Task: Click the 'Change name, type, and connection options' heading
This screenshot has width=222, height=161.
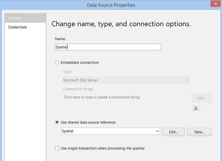Action: [x=121, y=24]
